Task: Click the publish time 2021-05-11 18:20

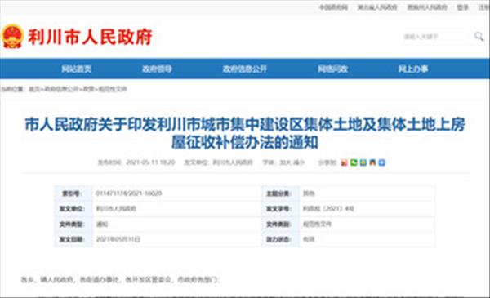Action: 150,162
